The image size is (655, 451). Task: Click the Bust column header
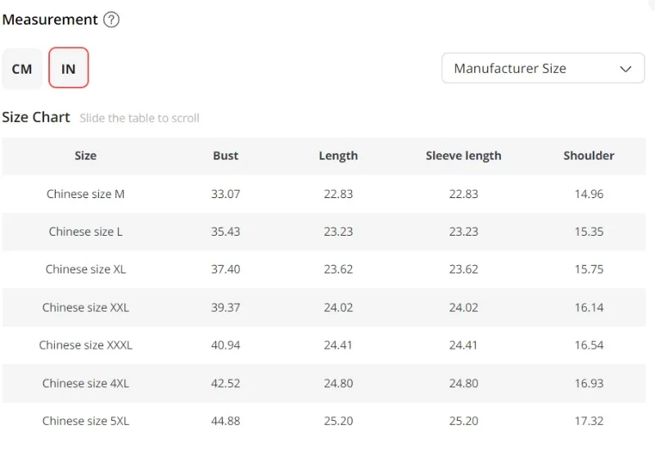226,156
